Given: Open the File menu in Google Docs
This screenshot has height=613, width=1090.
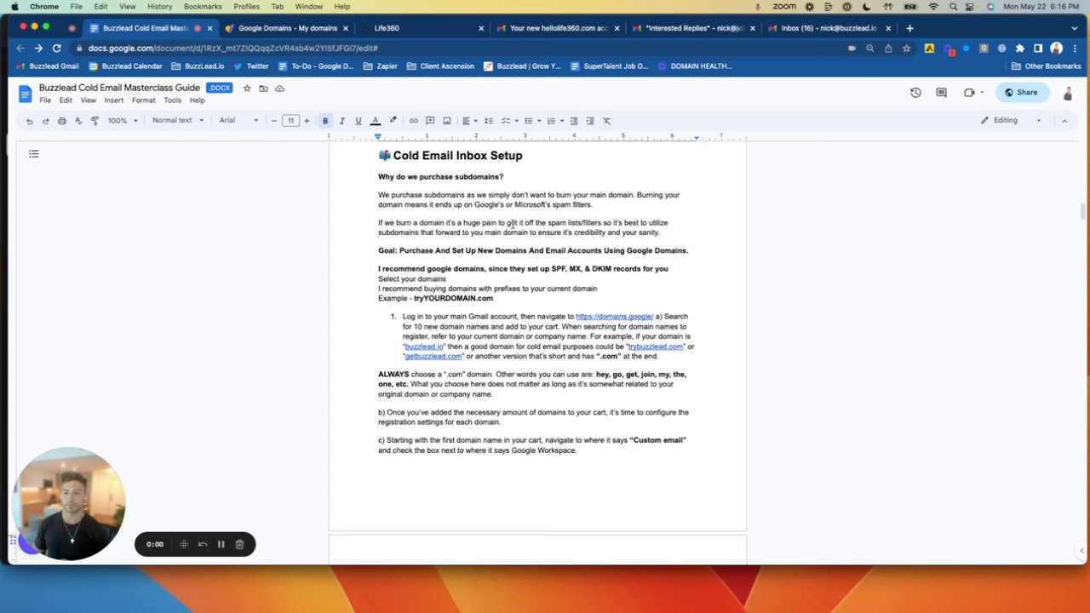Looking at the screenshot, I should click(x=45, y=100).
